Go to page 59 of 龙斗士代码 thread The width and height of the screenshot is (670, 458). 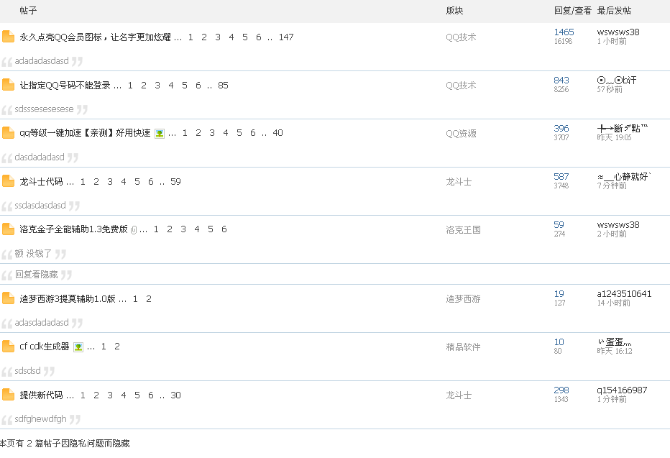(175, 182)
